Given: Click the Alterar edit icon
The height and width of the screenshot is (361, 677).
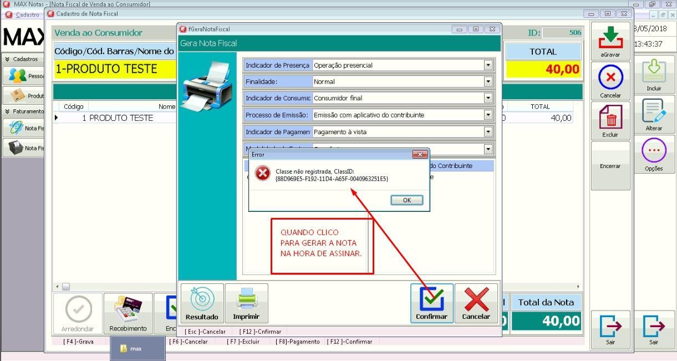Looking at the screenshot, I should pos(654,114).
